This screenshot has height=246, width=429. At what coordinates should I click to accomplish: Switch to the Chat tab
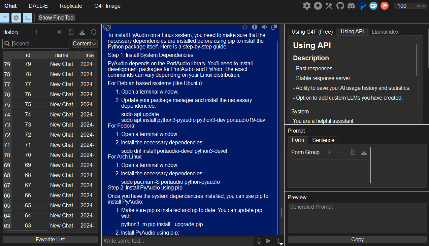pos(10,6)
